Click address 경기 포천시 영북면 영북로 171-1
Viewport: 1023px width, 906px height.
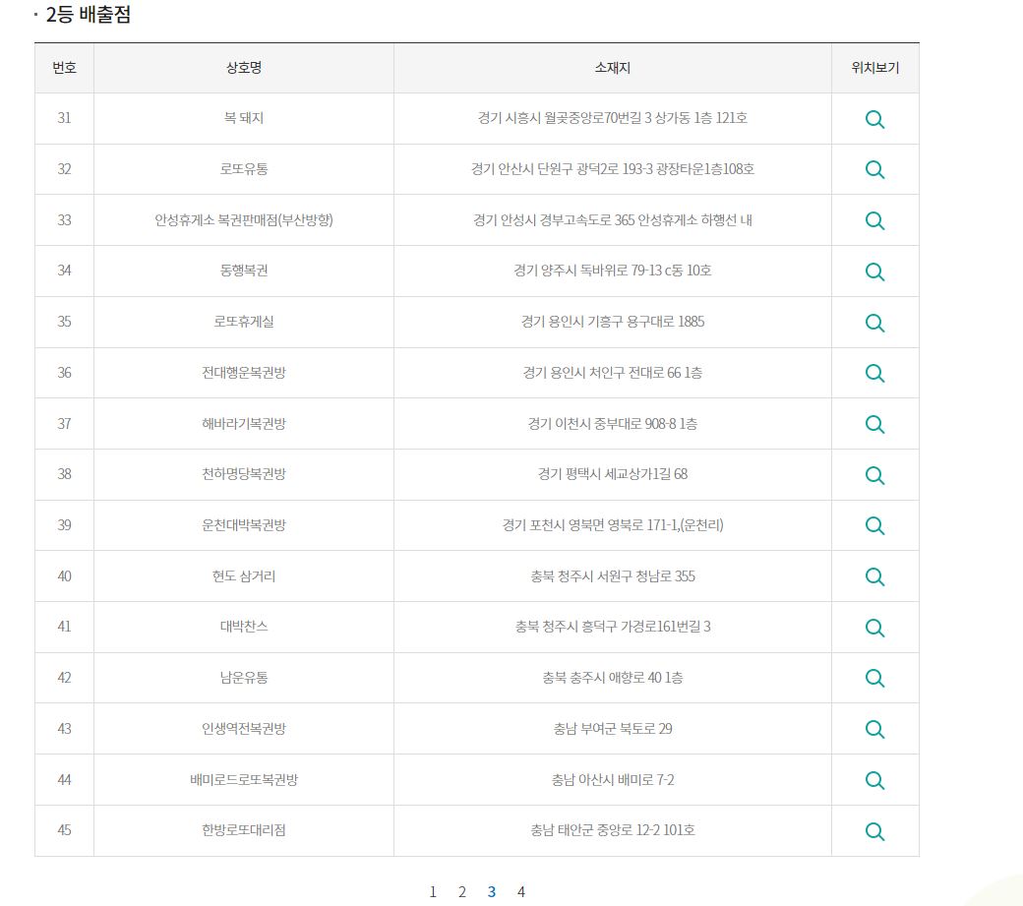tap(590, 525)
